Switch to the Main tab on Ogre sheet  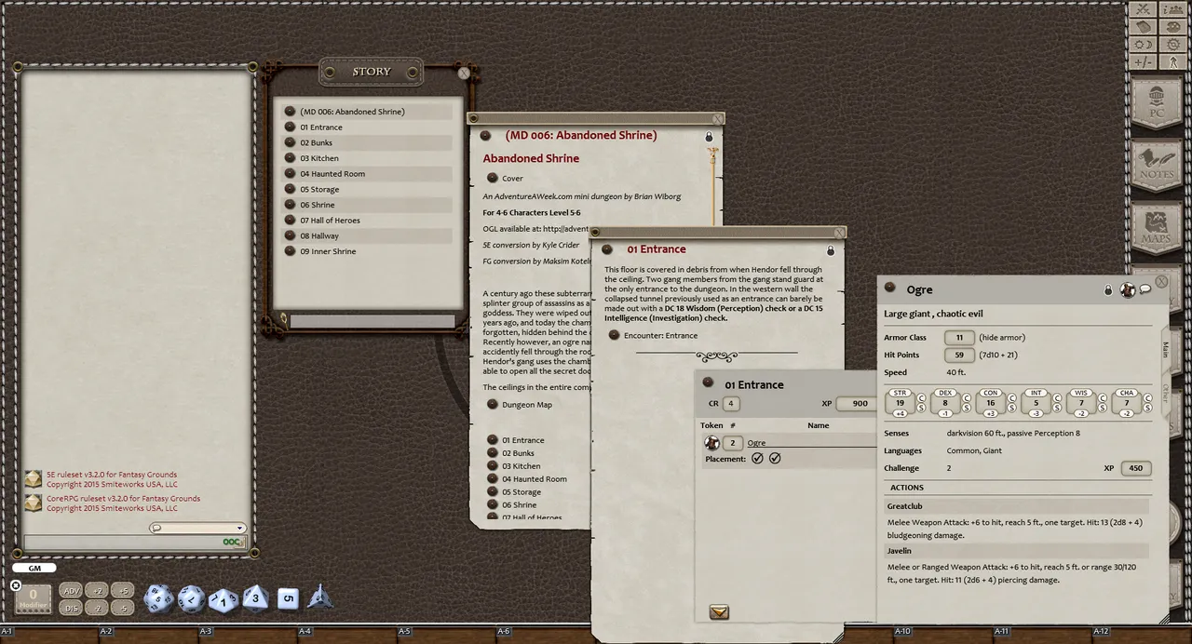(1164, 352)
